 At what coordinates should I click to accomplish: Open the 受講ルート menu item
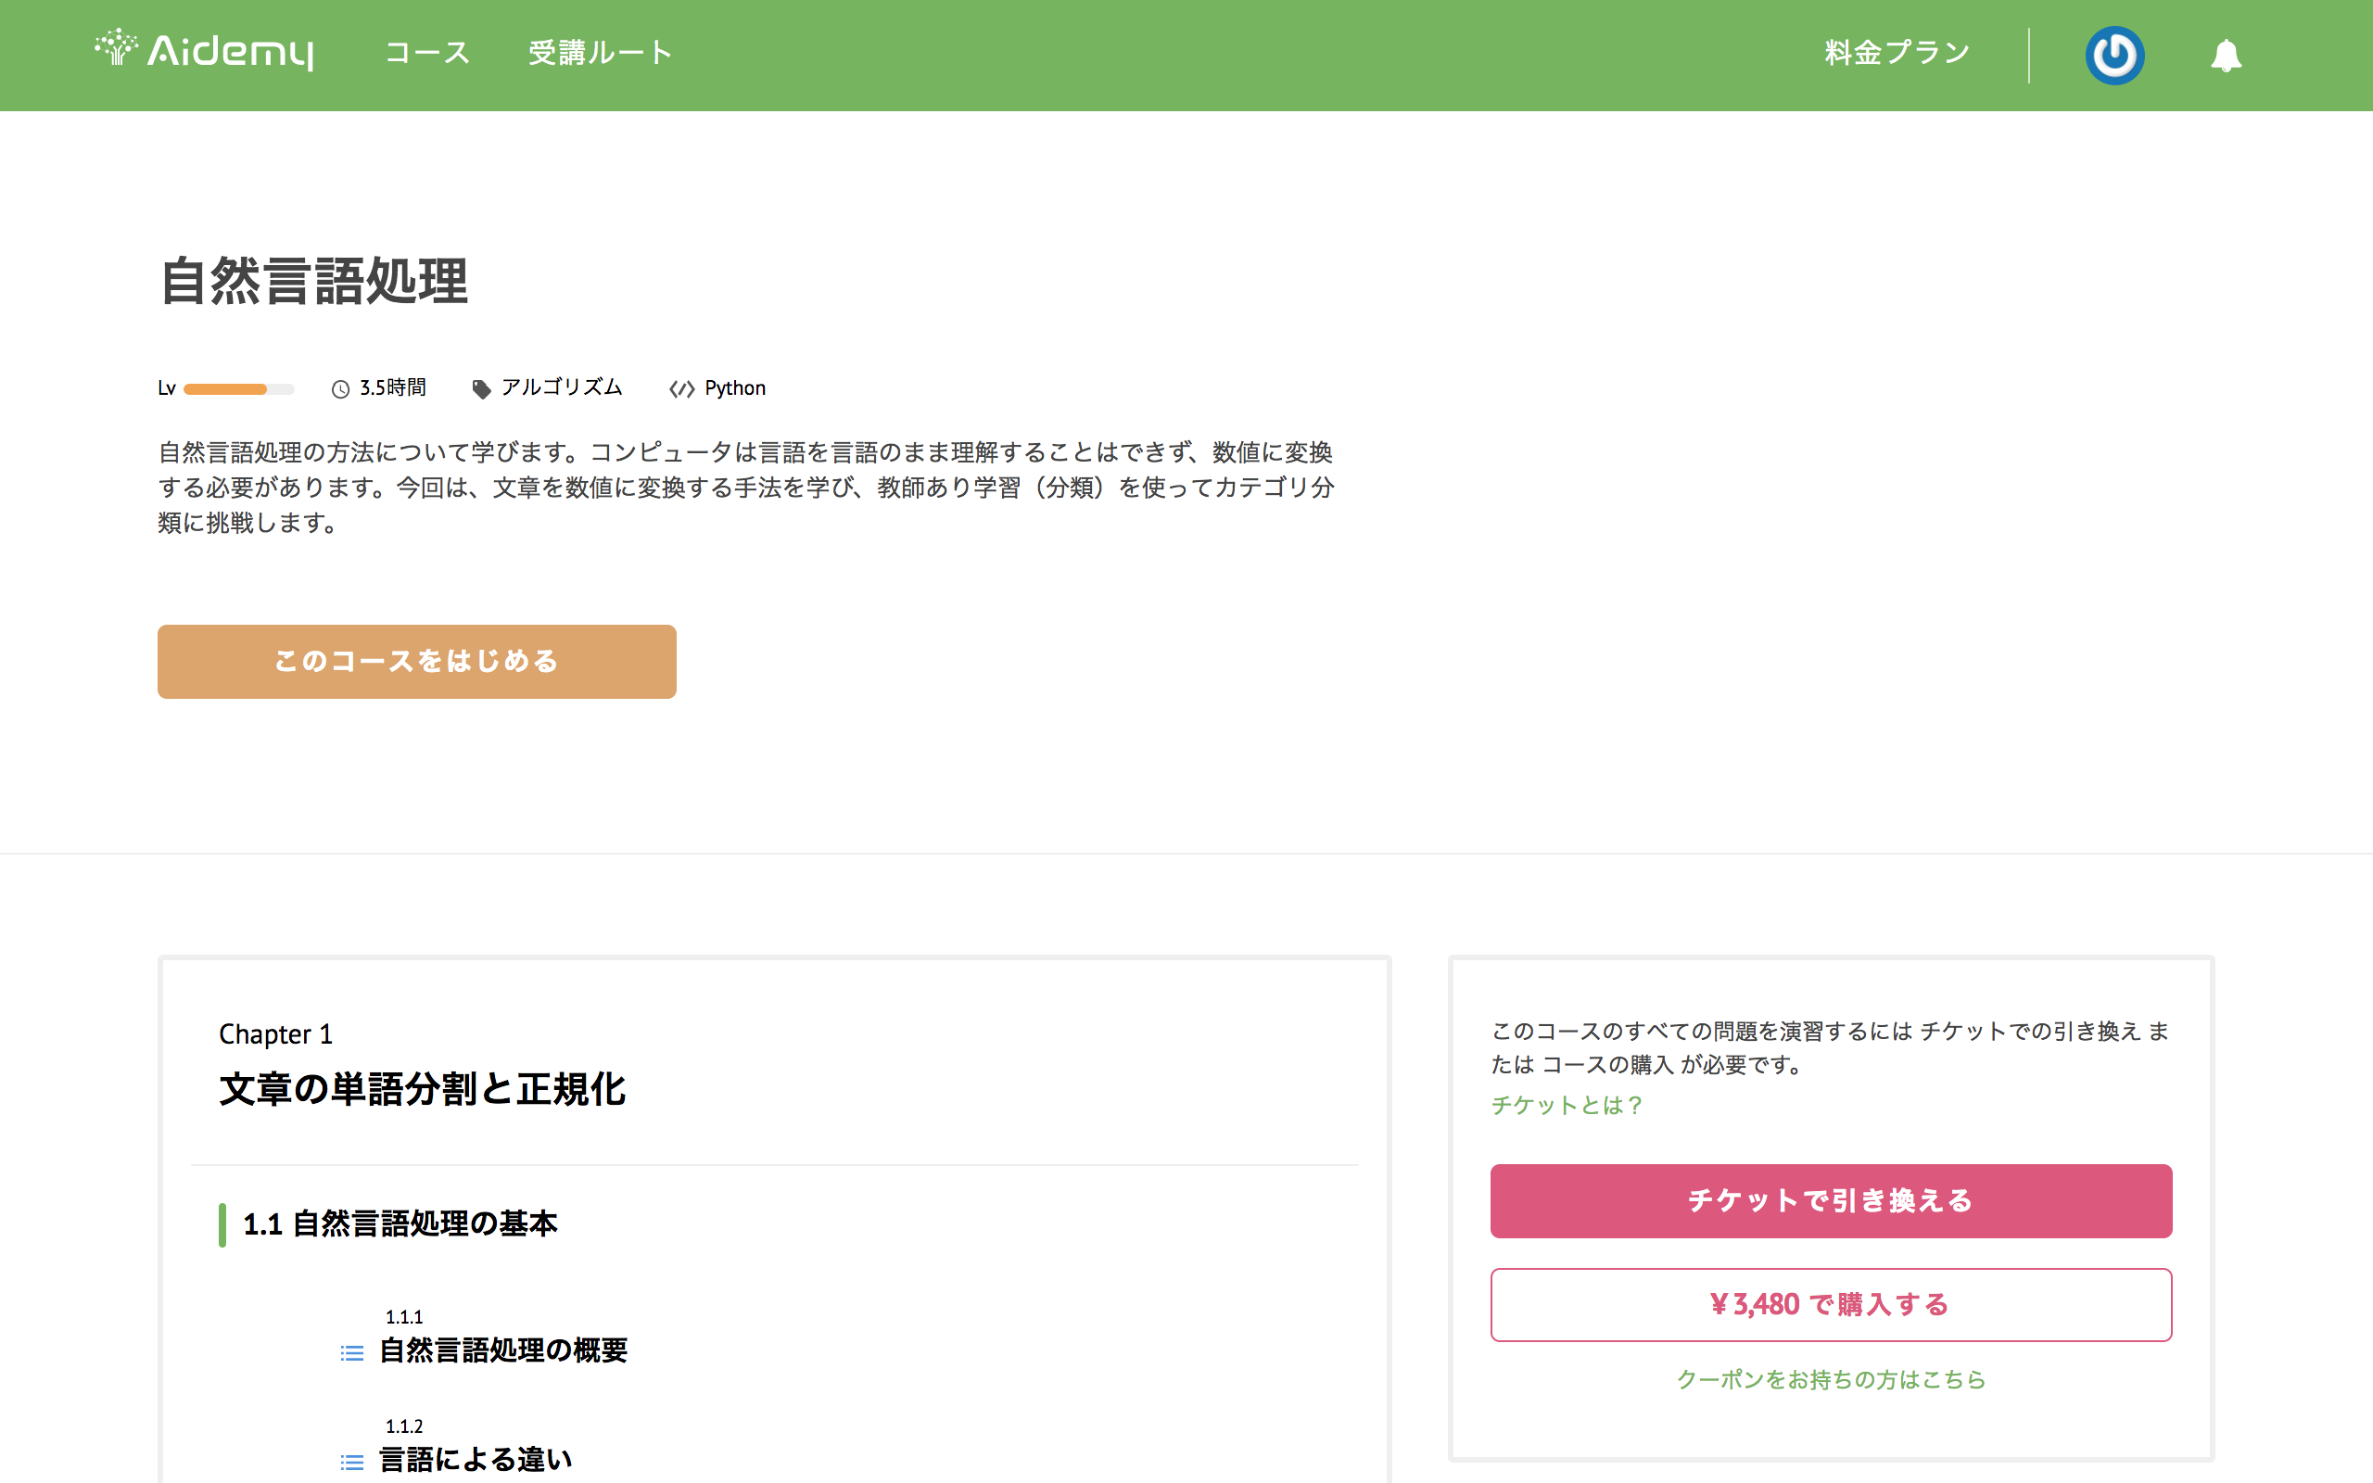coord(600,53)
